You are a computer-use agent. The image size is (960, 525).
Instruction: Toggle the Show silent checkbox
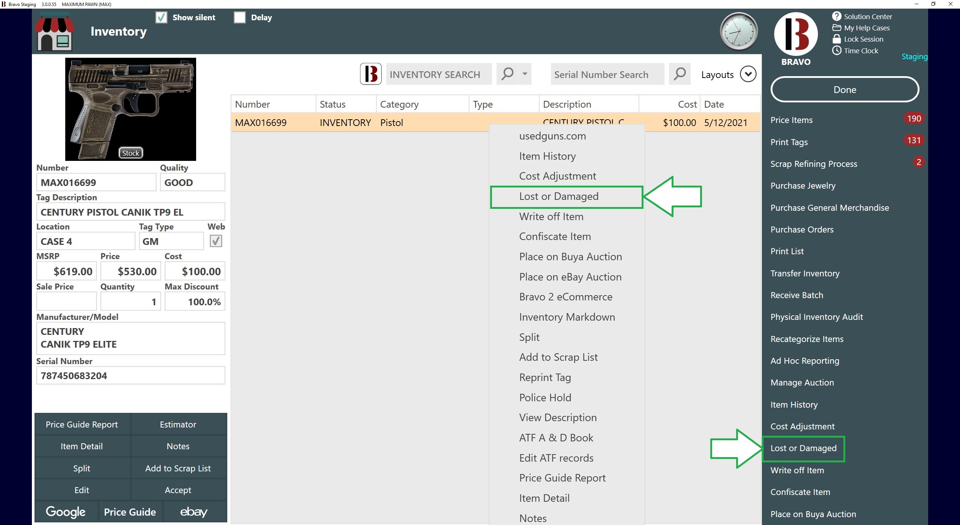tap(161, 17)
